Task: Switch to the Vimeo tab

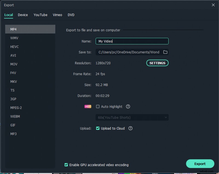Action: (57, 15)
